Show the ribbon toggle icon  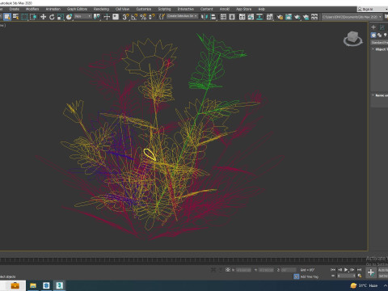pos(242,17)
